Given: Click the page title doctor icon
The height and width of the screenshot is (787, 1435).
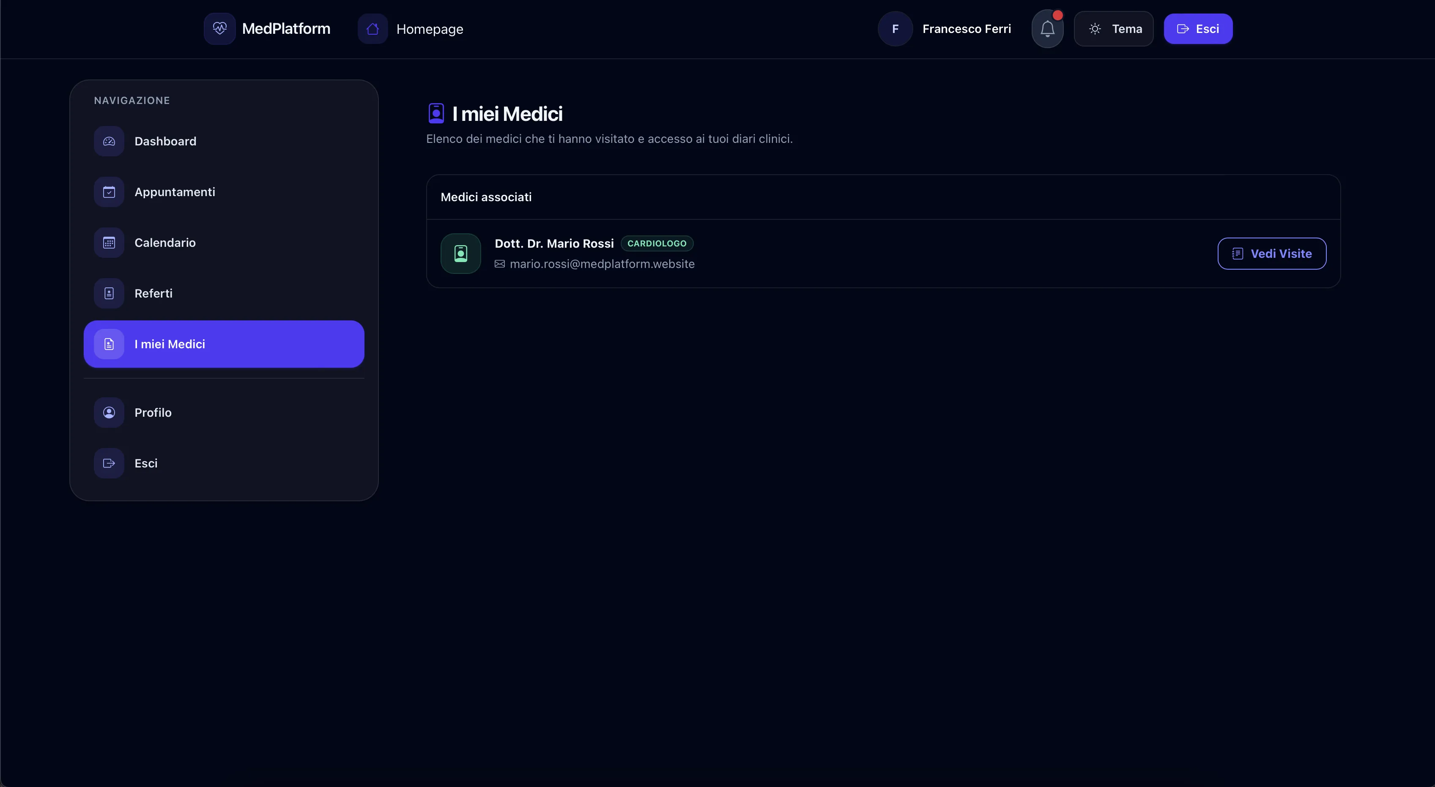Looking at the screenshot, I should coord(436,113).
